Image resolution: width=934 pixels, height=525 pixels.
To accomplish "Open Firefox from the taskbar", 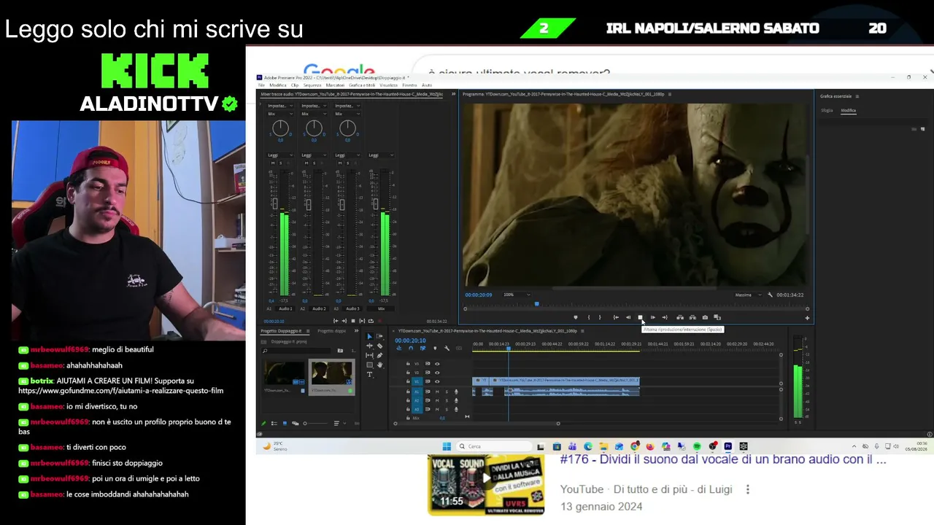I will coord(650,446).
